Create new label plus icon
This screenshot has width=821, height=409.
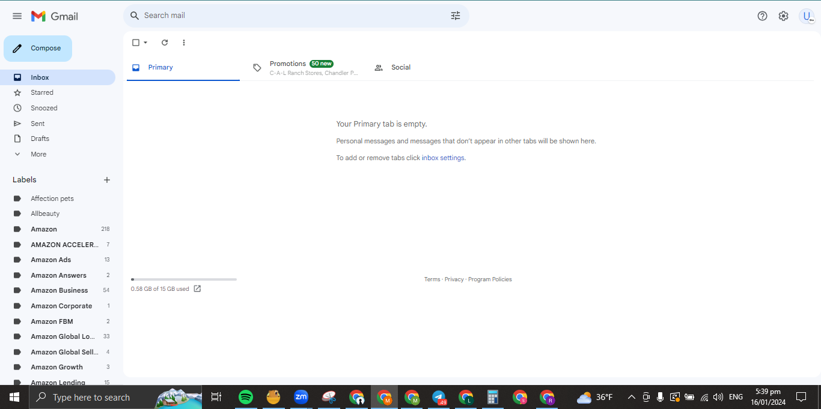[107, 180]
